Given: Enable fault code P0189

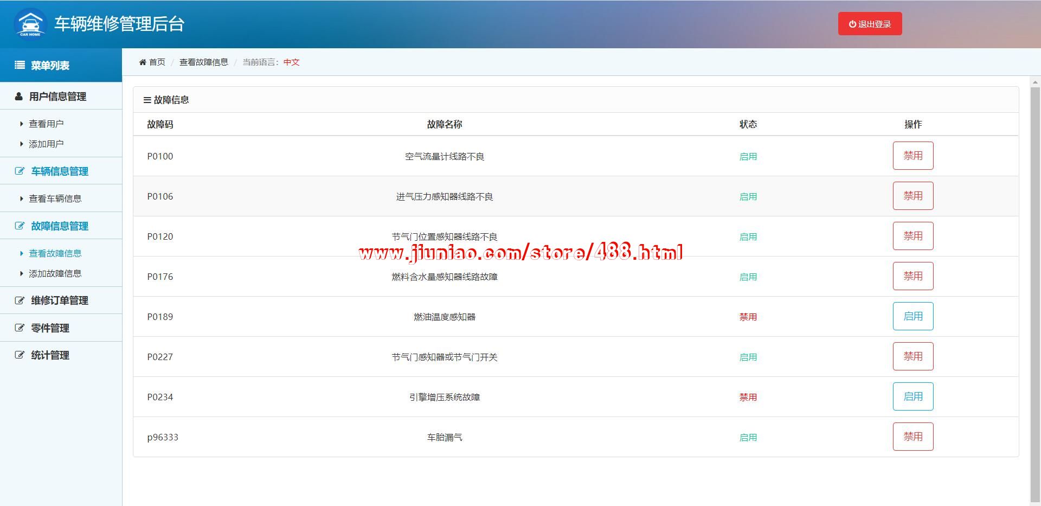Looking at the screenshot, I should (x=913, y=316).
